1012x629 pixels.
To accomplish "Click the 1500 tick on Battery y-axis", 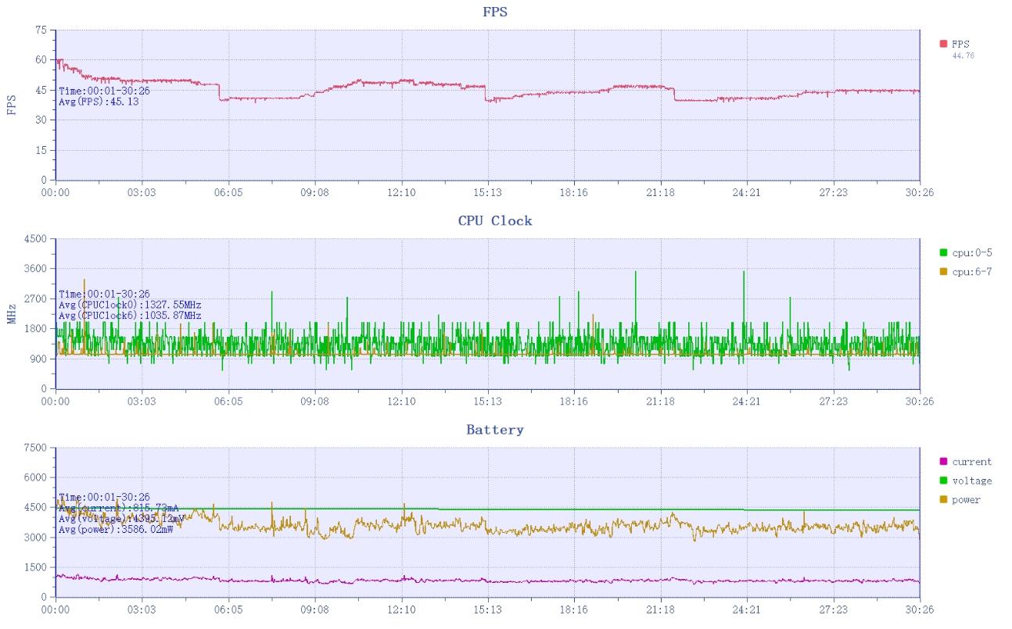I will [x=35, y=567].
